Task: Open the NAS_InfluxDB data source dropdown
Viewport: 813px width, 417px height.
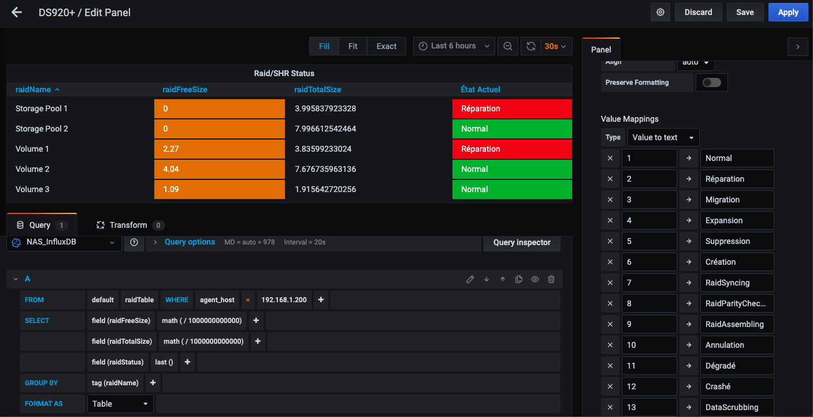Action: 64,243
